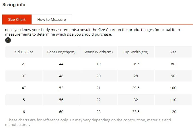Click the Kid US Size 6 cell
The image size is (193, 129).
click(24, 112)
